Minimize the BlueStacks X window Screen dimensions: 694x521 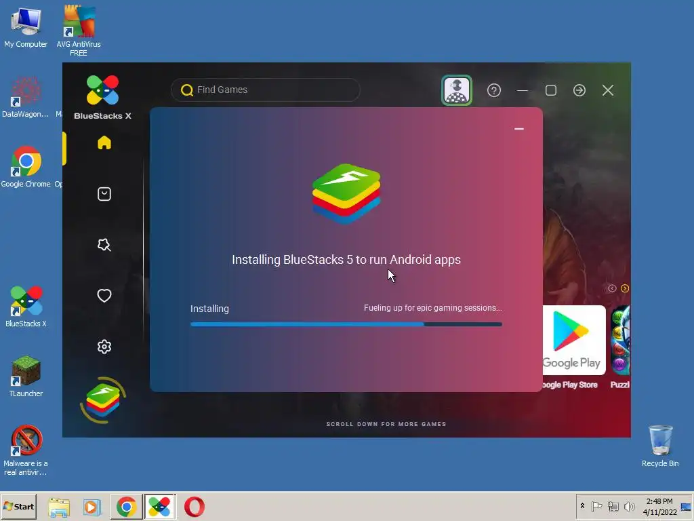[523, 90]
